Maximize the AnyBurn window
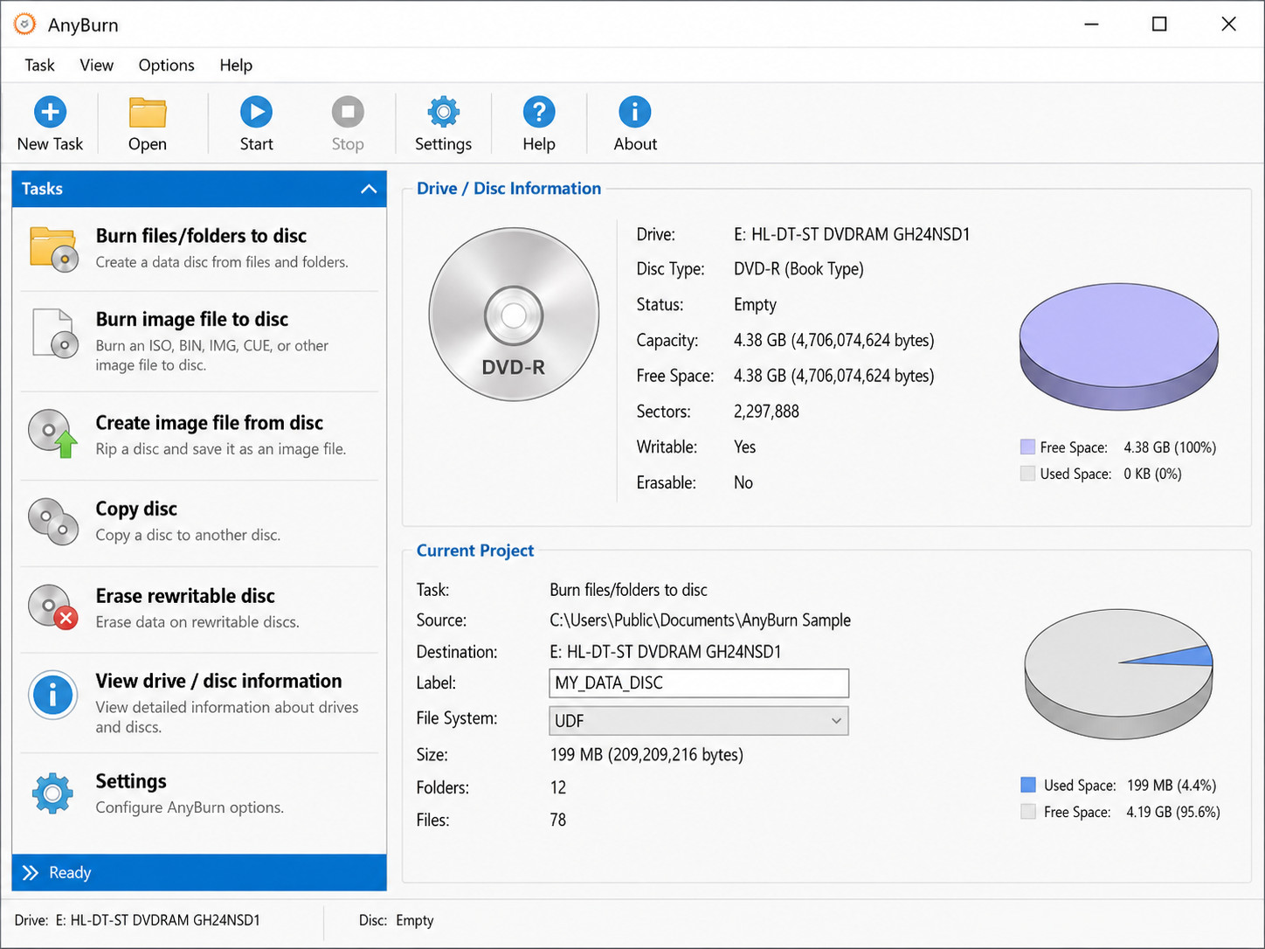This screenshot has width=1265, height=949. pos(1159,24)
